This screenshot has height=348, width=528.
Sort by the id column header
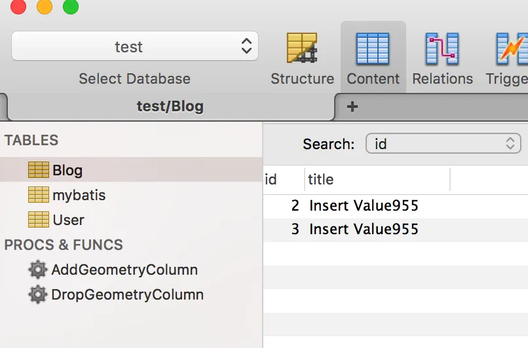coord(271,179)
